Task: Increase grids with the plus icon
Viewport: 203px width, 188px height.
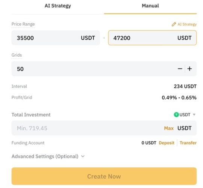Action: (189, 69)
